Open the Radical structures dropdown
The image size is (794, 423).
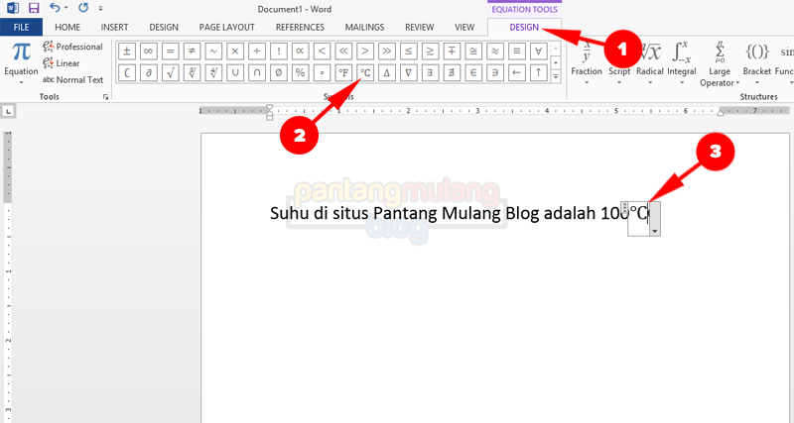[x=650, y=62]
